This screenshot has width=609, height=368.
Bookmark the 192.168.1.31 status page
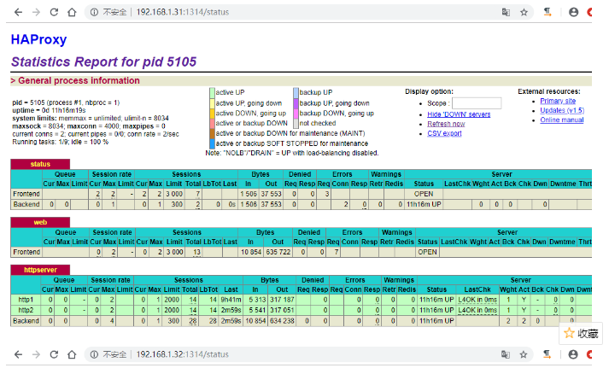tap(524, 13)
